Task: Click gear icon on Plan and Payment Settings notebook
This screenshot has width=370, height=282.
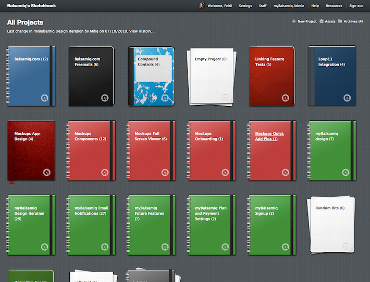Action: [225, 247]
